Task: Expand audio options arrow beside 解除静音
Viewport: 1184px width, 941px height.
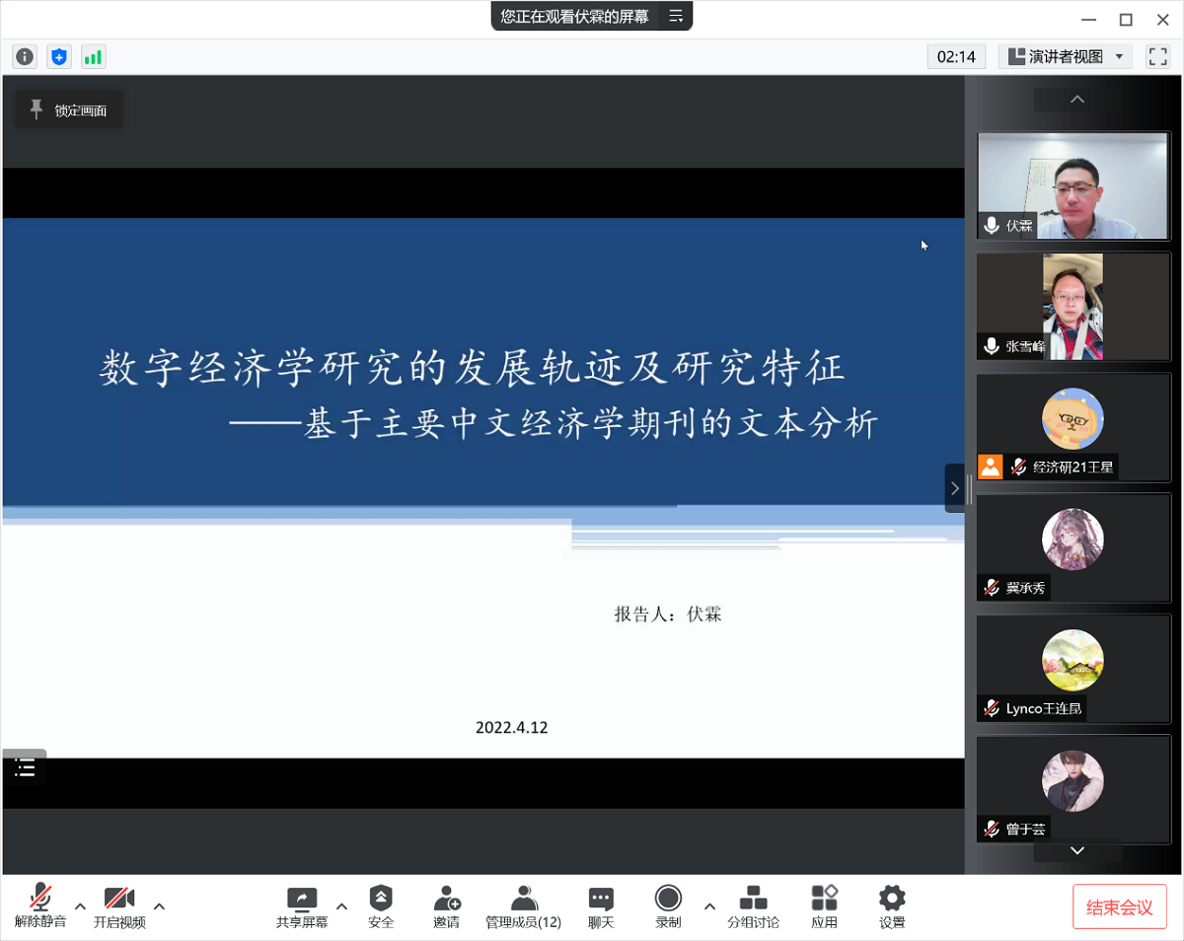Action: (81, 906)
